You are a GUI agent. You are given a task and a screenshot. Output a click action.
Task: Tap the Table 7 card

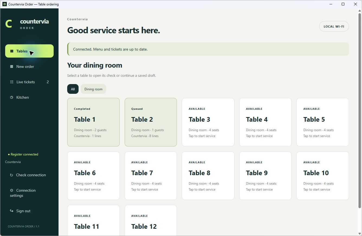pyautogui.click(x=151, y=176)
